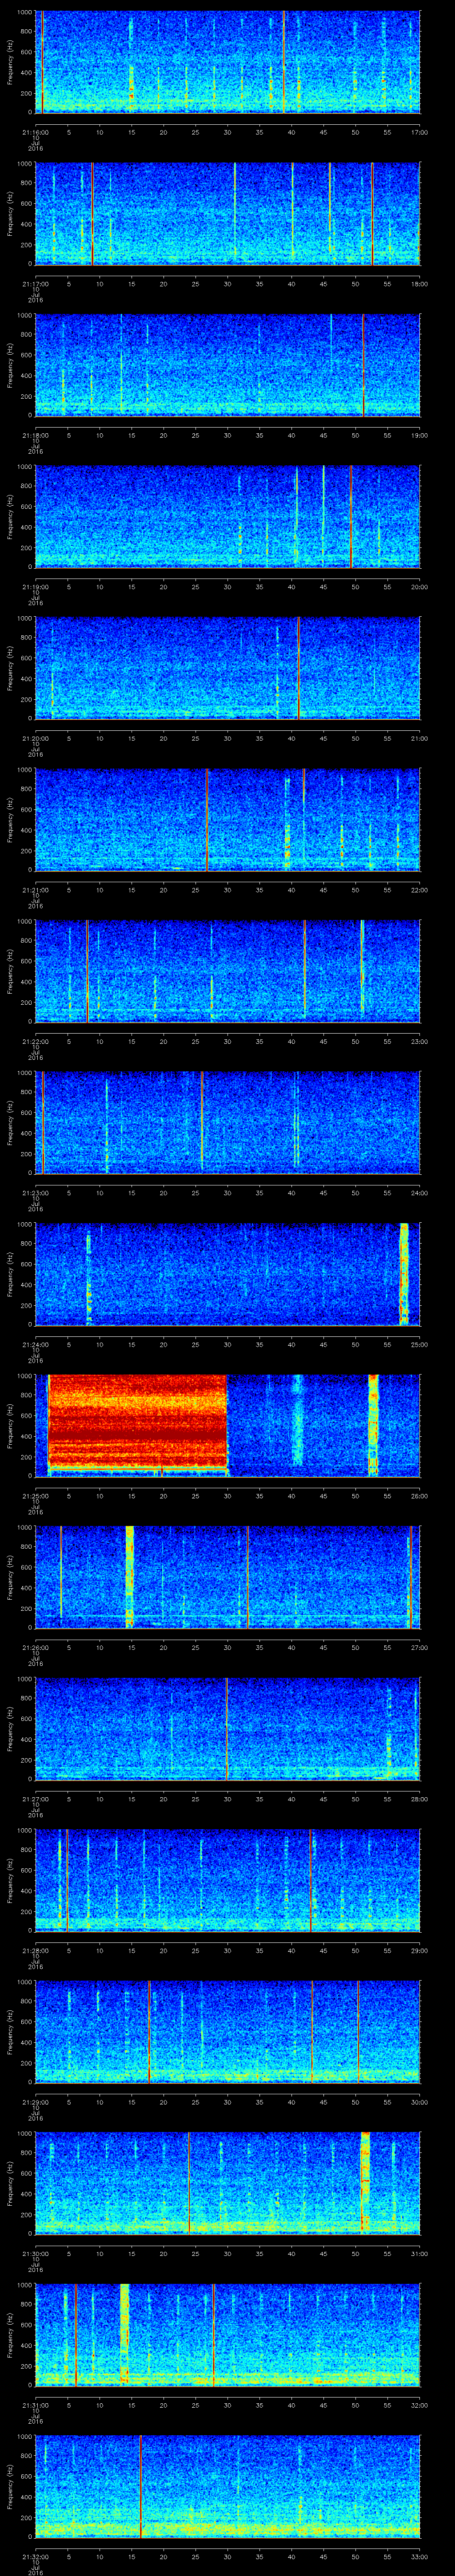Click the 21:29:00 start time label
Viewport: 455px width, 2576px height.
point(35,2102)
